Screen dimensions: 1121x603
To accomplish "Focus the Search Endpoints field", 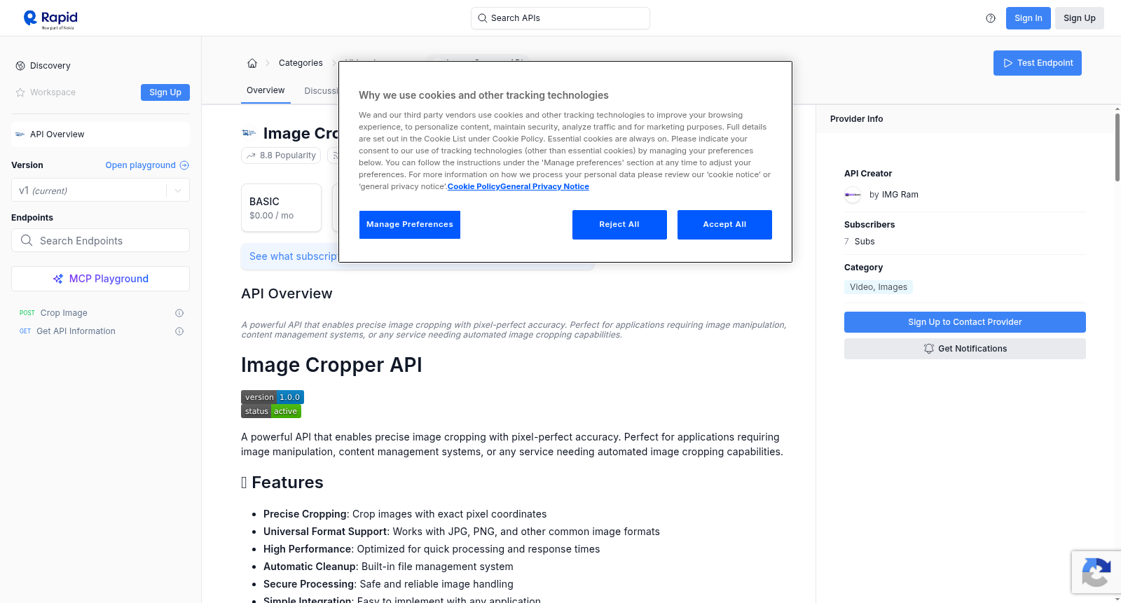I will (100, 240).
